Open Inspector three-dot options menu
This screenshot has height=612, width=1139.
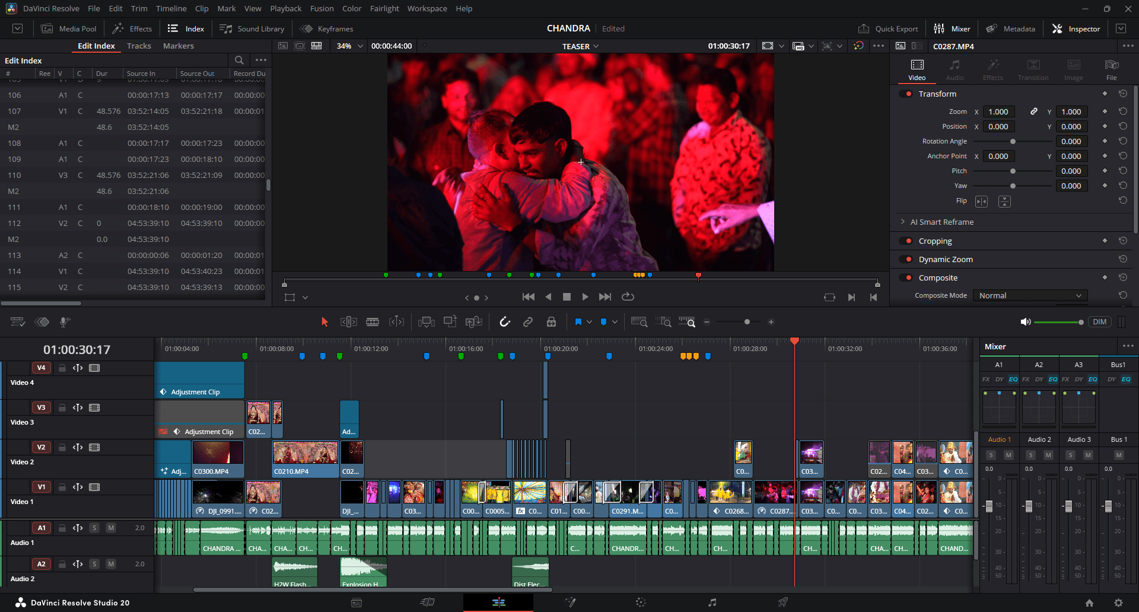pyautogui.click(x=1128, y=46)
